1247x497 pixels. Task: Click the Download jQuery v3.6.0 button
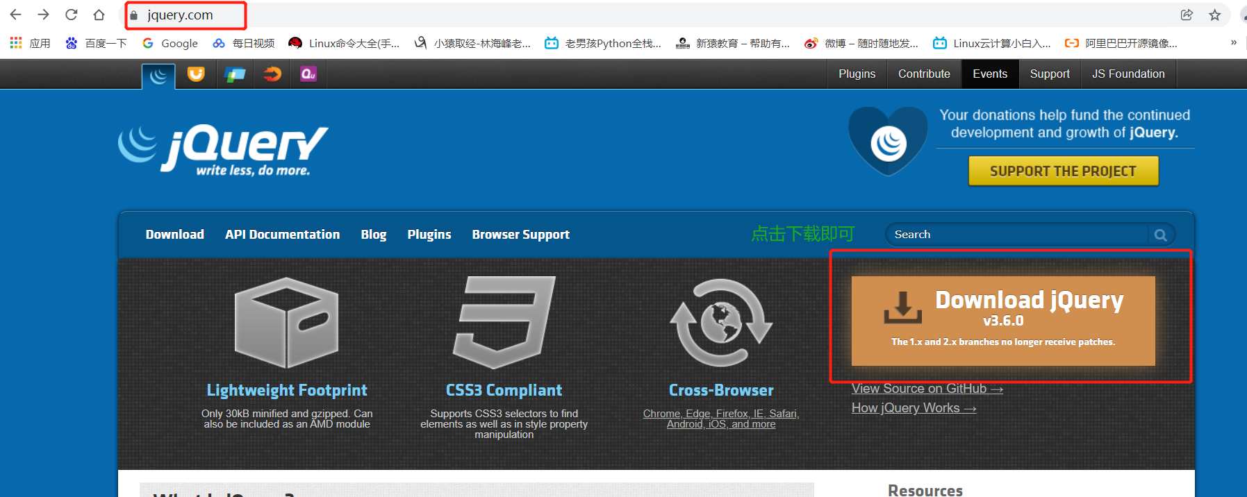[x=1003, y=321]
